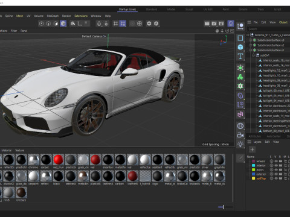Click the disabled pencil icon below sidebar
The image size is (290, 217).
[240, 158]
